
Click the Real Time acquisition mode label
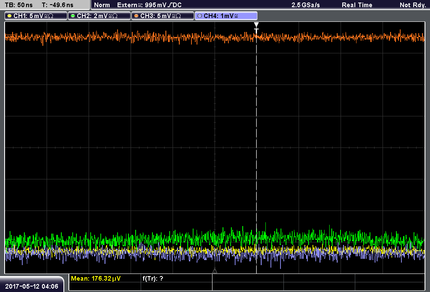[x=357, y=5]
